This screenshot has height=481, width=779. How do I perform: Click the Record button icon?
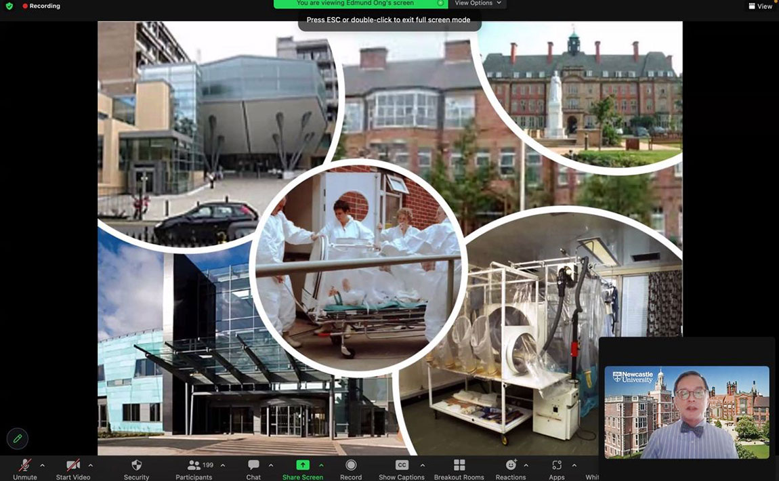[x=351, y=465]
